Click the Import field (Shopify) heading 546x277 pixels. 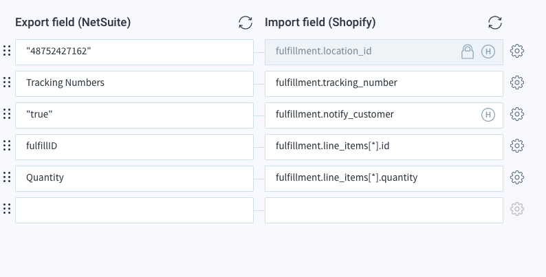320,22
